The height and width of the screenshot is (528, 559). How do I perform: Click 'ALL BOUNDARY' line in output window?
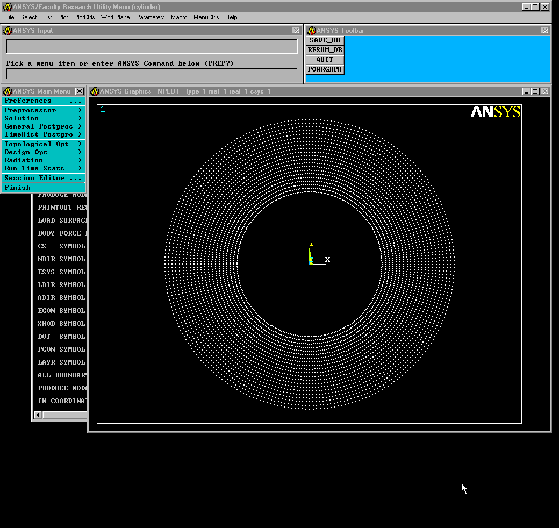point(62,375)
